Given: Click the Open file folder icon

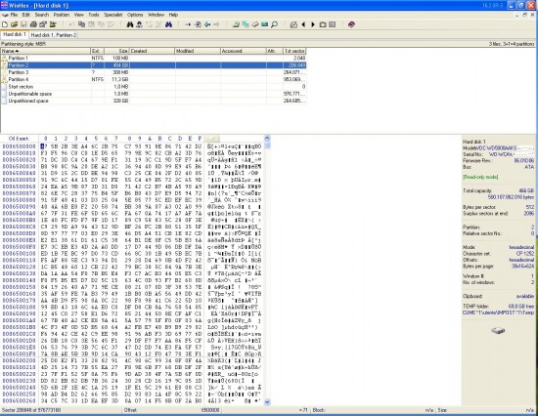Looking at the screenshot, I should [x=14, y=24].
